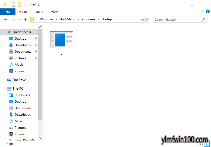Open the Help question mark icon

point(208,12)
